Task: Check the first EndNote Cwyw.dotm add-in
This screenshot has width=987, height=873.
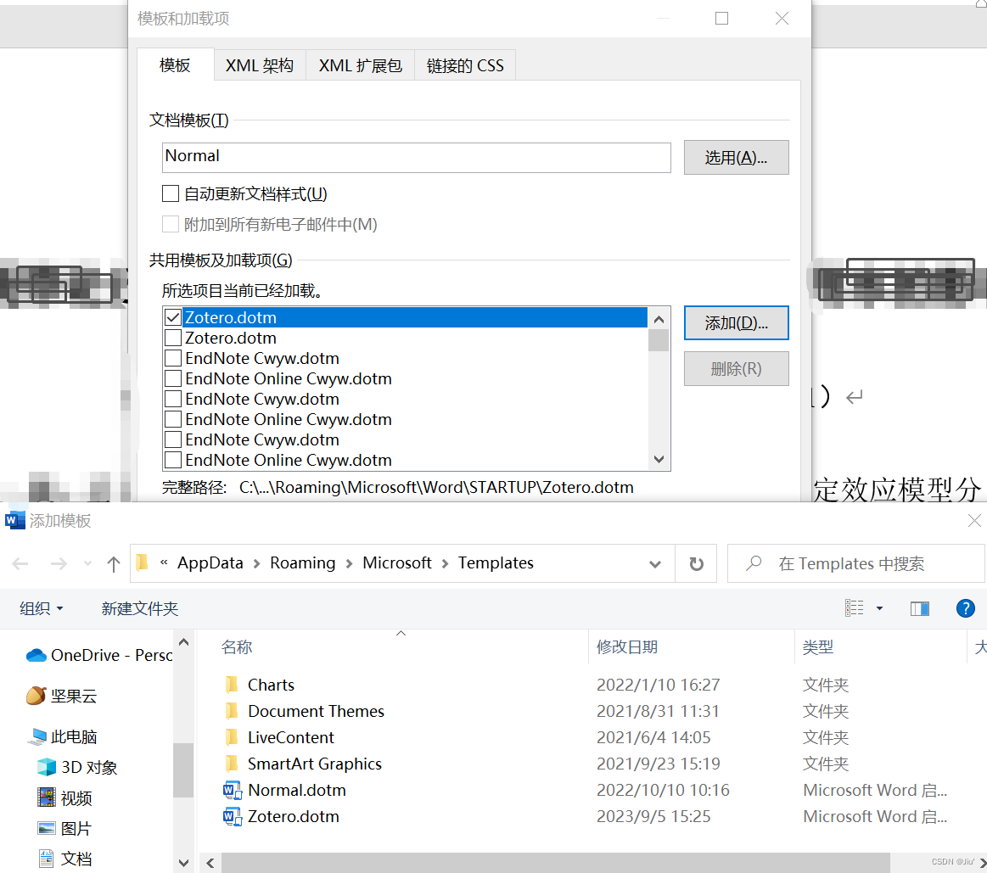Action: [x=173, y=358]
